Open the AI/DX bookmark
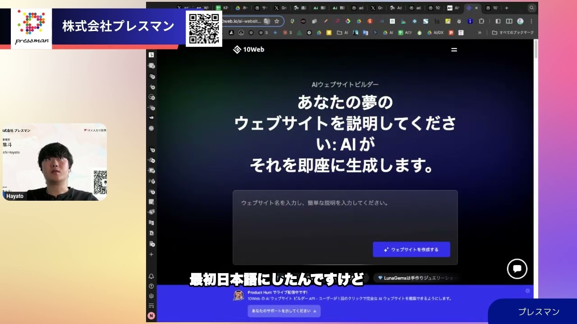 point(435,33)
